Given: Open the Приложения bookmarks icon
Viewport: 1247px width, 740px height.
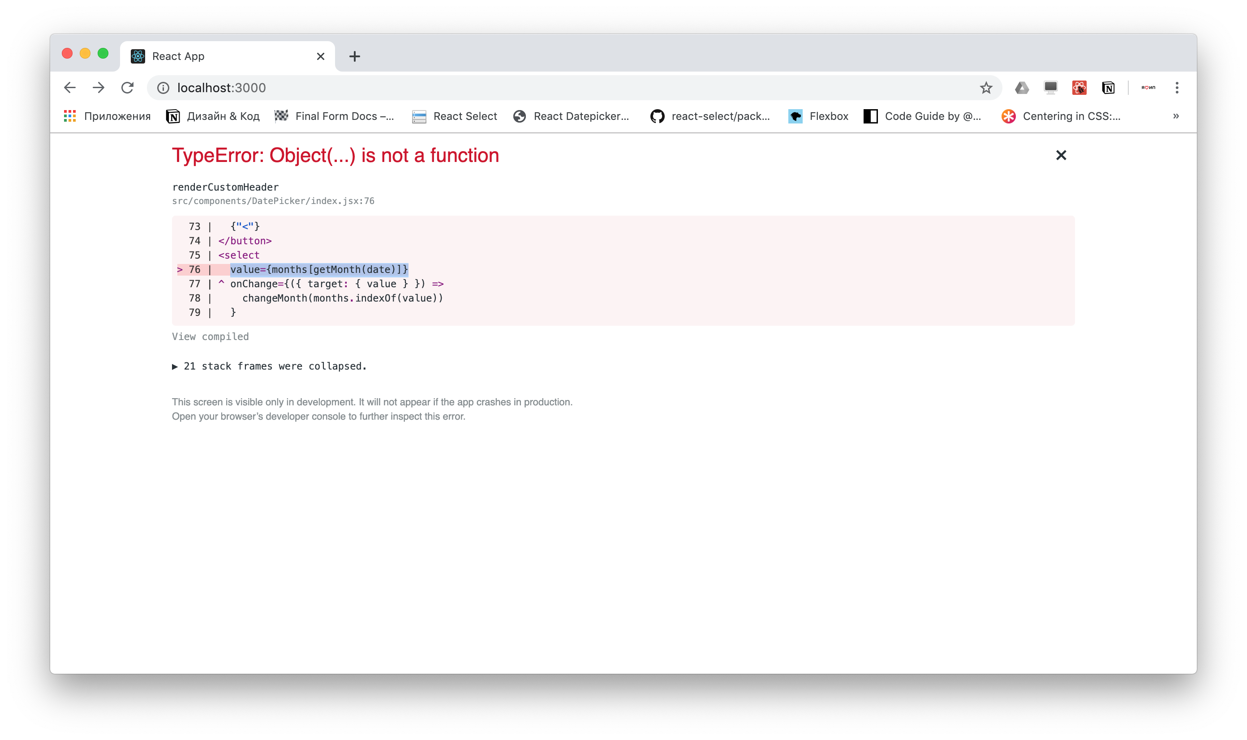Looking at the screenshot, I should 69,116.
